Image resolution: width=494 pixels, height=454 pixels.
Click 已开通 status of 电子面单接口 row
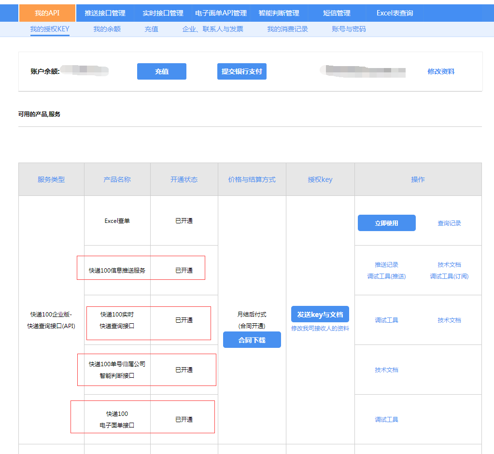coord(184,419)
